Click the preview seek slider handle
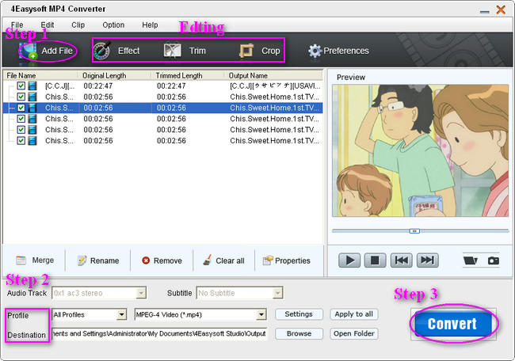515x361 pixels. click(414, 231)
